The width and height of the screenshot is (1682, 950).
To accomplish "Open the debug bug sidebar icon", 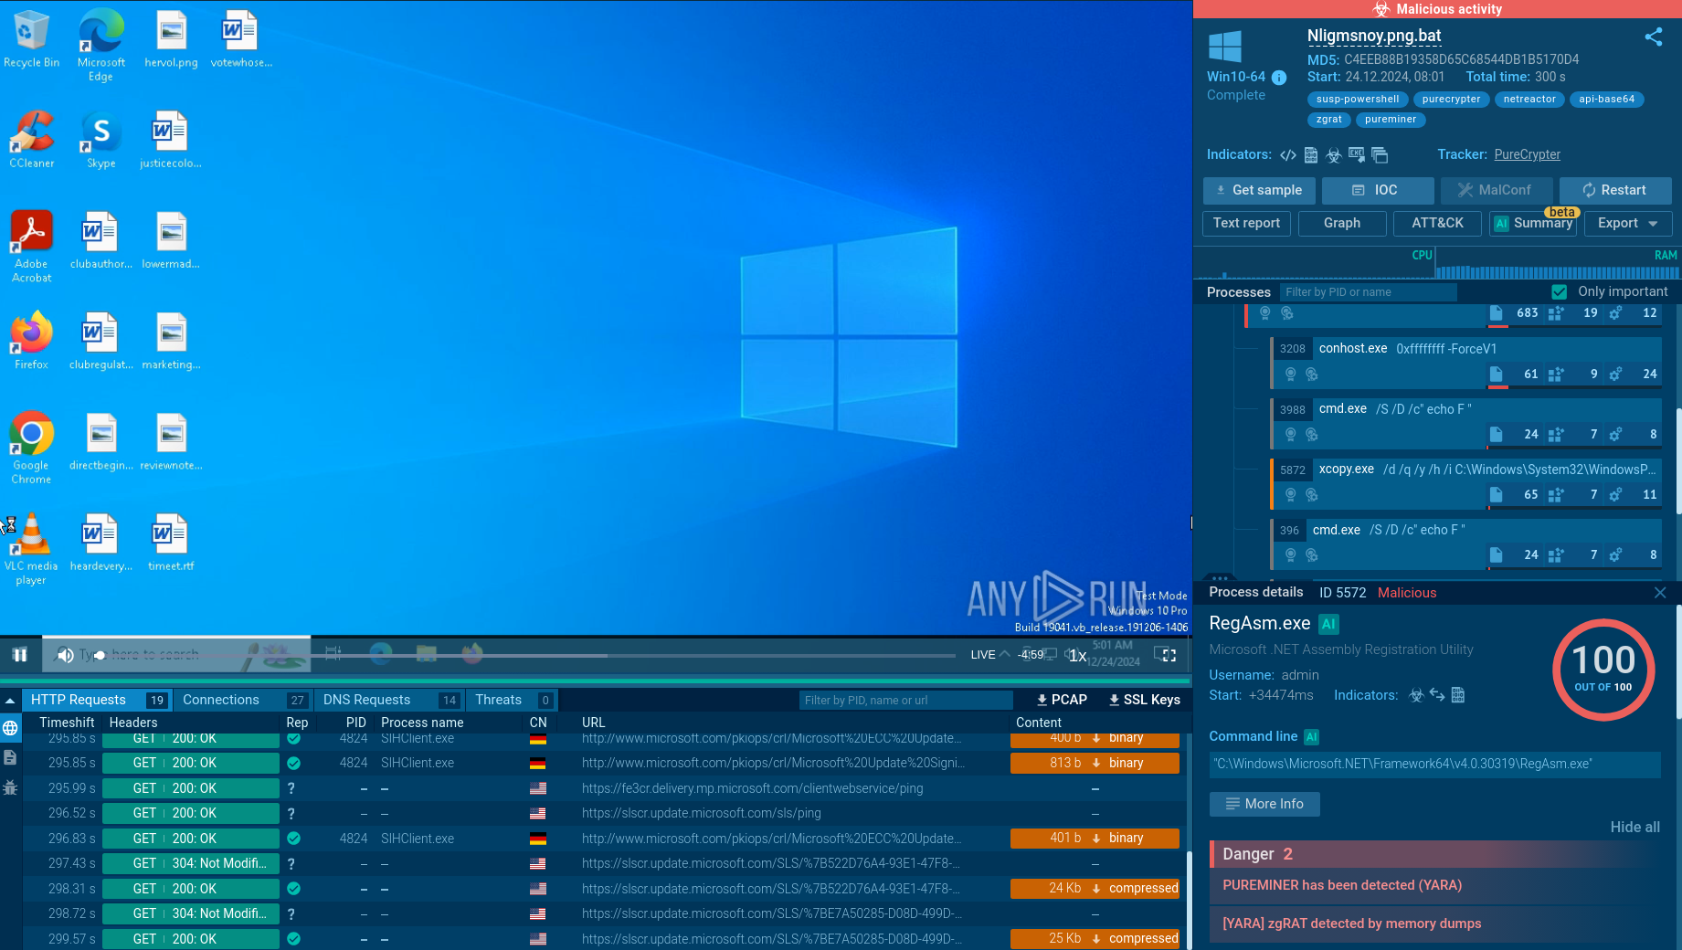I will pyautogui.click(x=10, y=786).
